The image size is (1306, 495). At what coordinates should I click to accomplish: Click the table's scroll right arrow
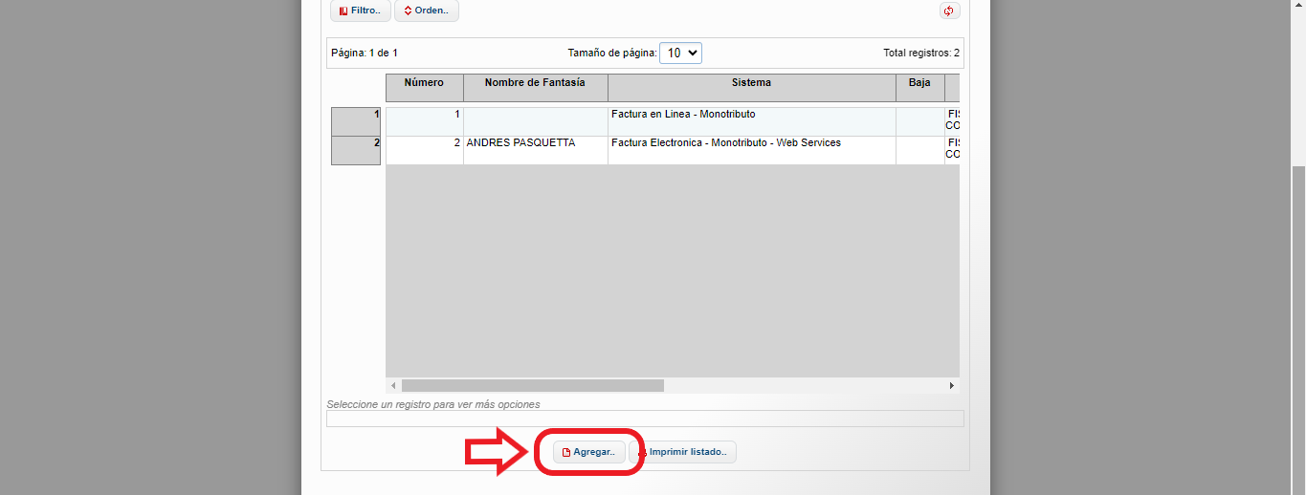[x=951, y=385]
